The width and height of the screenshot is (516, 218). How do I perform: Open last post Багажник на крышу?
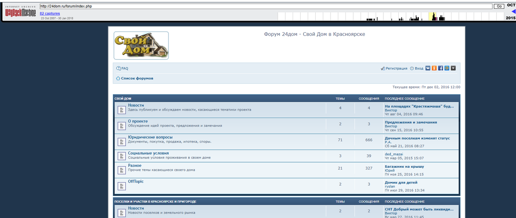coord(404,167)
